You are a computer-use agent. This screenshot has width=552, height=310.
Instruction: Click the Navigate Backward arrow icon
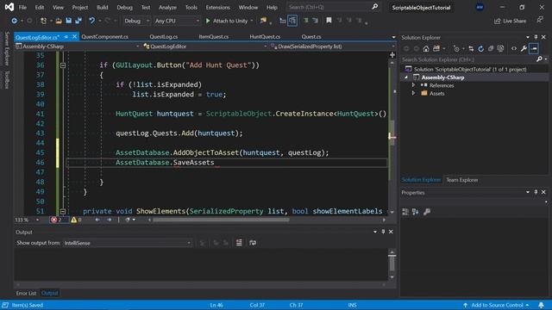point(14,21)
